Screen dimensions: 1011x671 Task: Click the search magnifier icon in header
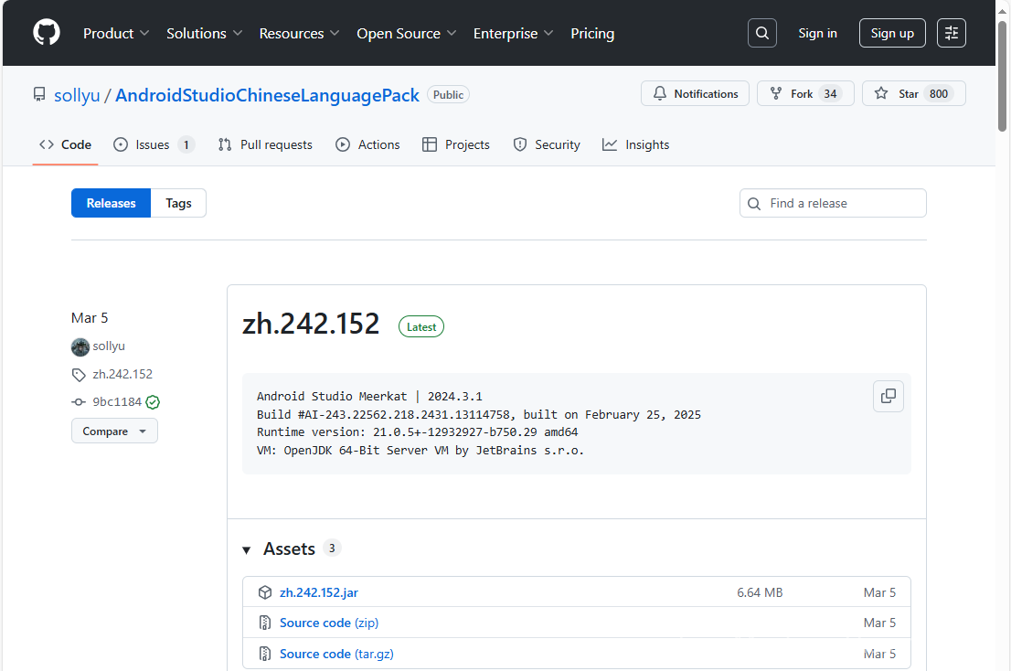click(x=762, y=33)
